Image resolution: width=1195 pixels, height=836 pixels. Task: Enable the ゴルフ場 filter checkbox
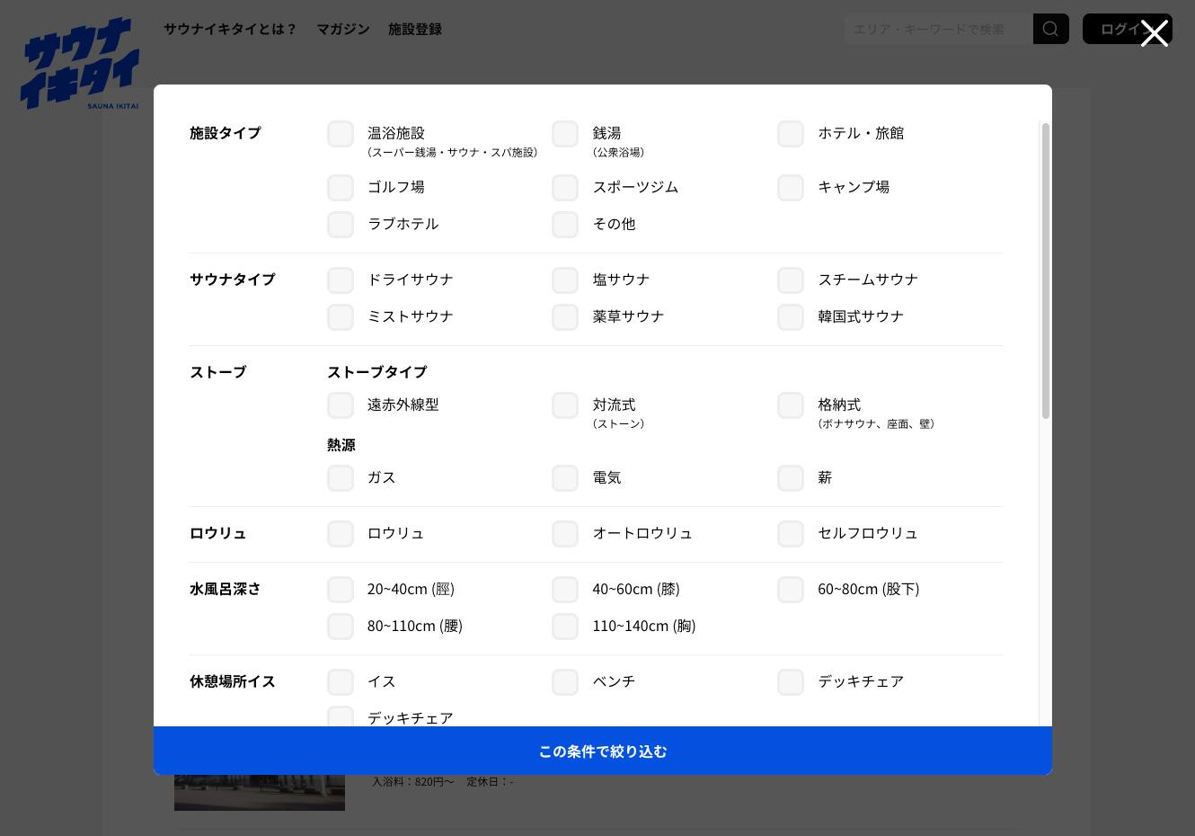pos(341,188)
